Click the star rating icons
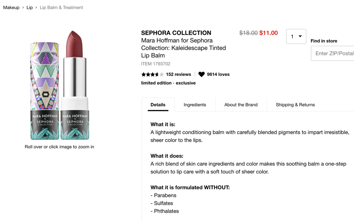 pyautogui.click(x=152, y=74)
